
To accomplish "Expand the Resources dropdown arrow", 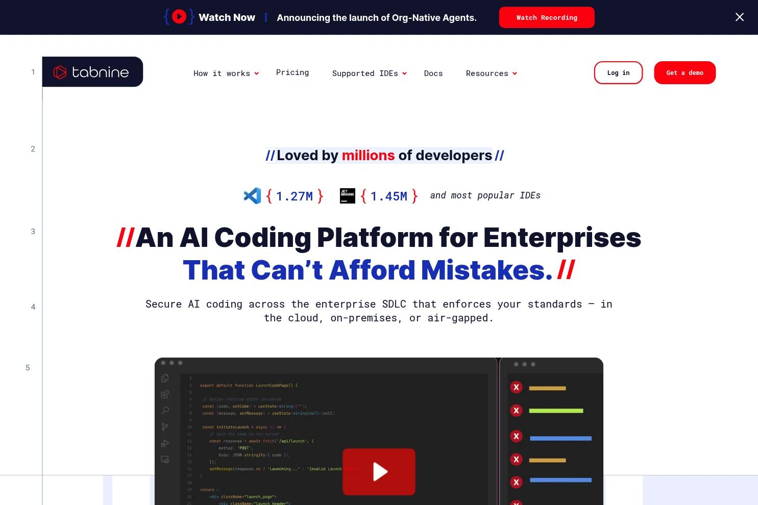I will (x=515, y=73).
